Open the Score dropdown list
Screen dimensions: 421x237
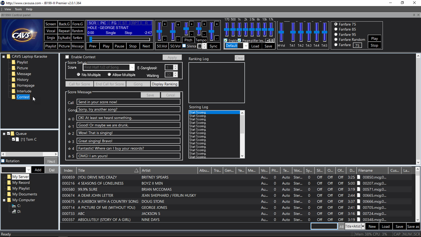132,67
